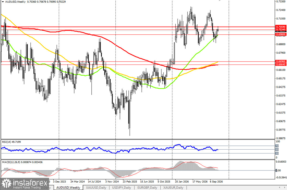Click the MACD 0.016003 scale value

point(281,162)
